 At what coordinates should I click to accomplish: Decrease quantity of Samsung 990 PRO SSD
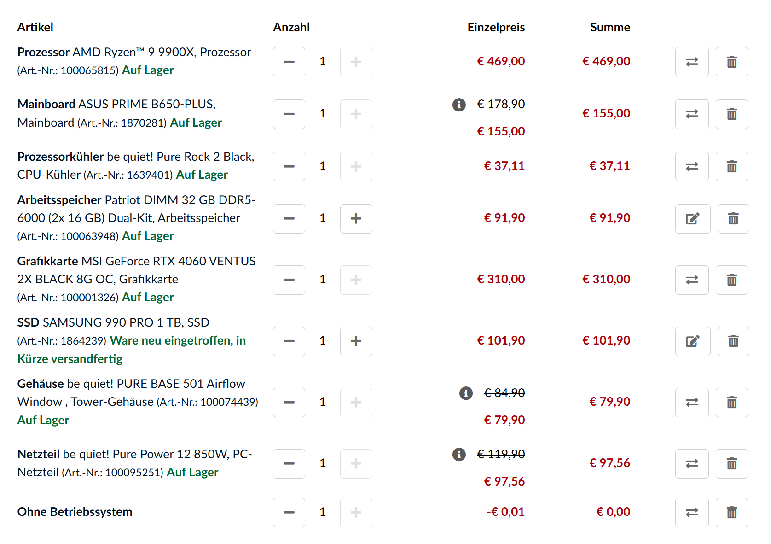pyautogui.click(x=289, y=341)
